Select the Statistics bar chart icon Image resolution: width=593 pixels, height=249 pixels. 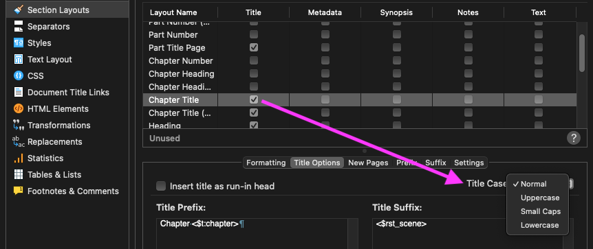[18, 158]
